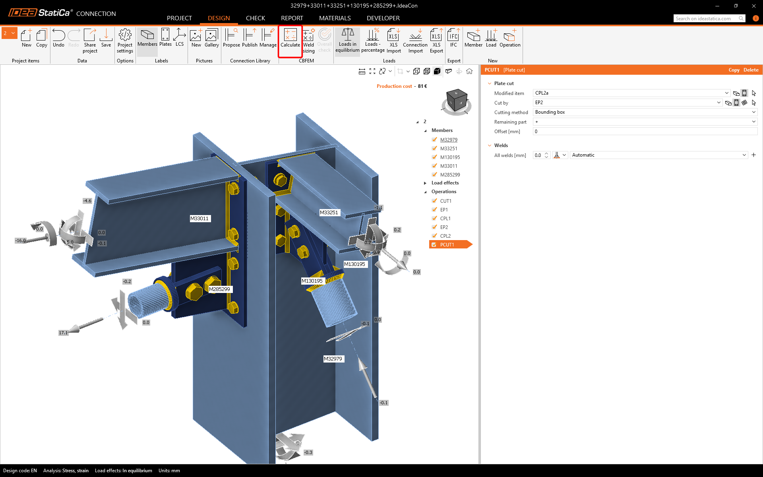Expand the Load effects tree node
Viewport: 763px width, 477px height.
(x=425, y=183)
